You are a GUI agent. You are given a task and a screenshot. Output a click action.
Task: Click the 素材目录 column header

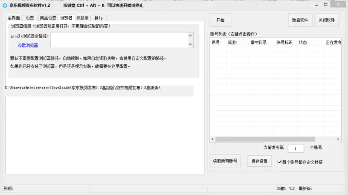(258, 43)
